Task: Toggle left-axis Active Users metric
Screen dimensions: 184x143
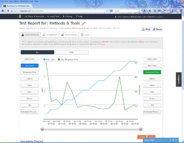Action: click(29, 59)
